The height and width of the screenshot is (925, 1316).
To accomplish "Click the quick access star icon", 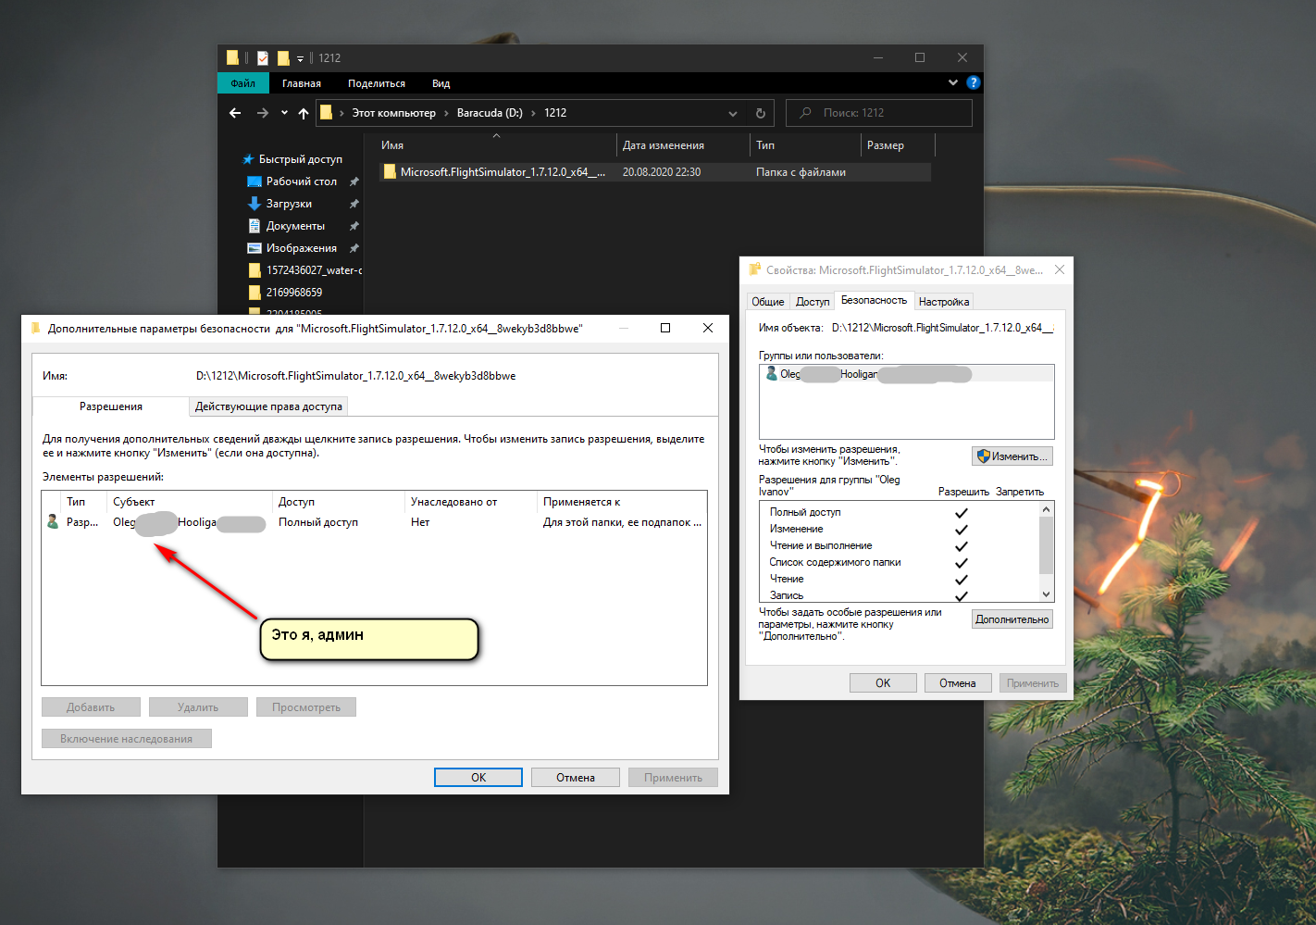I will pos(248,159).
